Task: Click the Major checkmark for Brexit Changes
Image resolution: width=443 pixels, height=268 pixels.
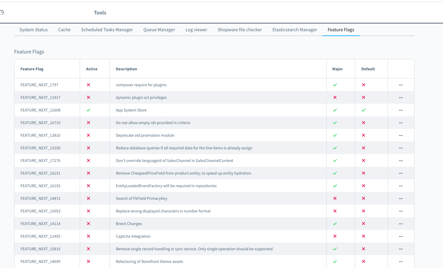Action: point(335,224)
